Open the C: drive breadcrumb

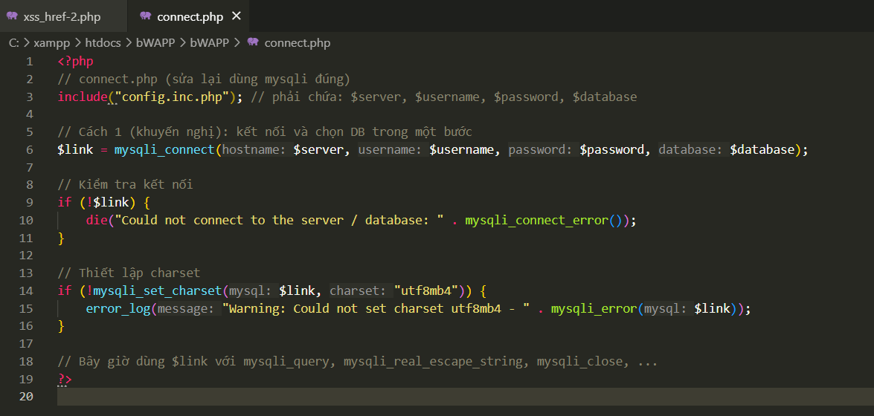tap(14, 42)
